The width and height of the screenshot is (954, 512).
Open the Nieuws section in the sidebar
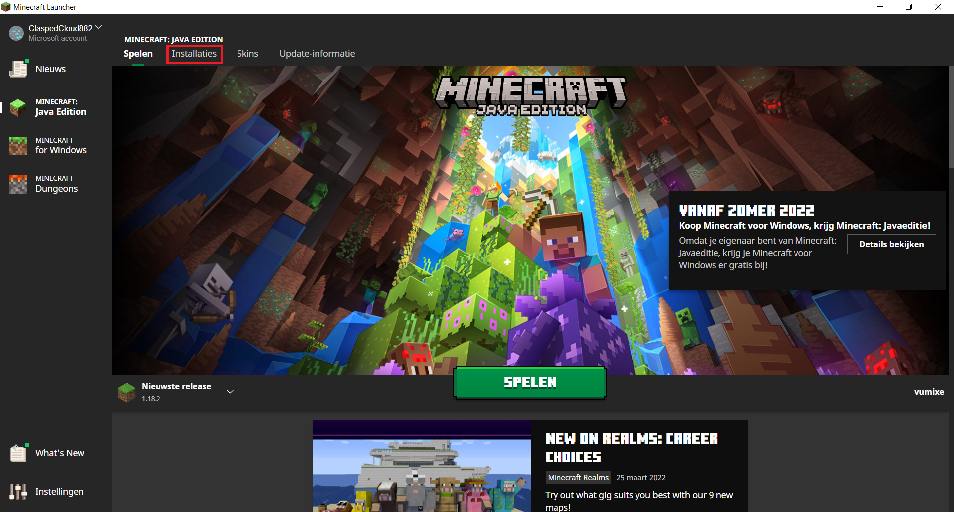50,69
